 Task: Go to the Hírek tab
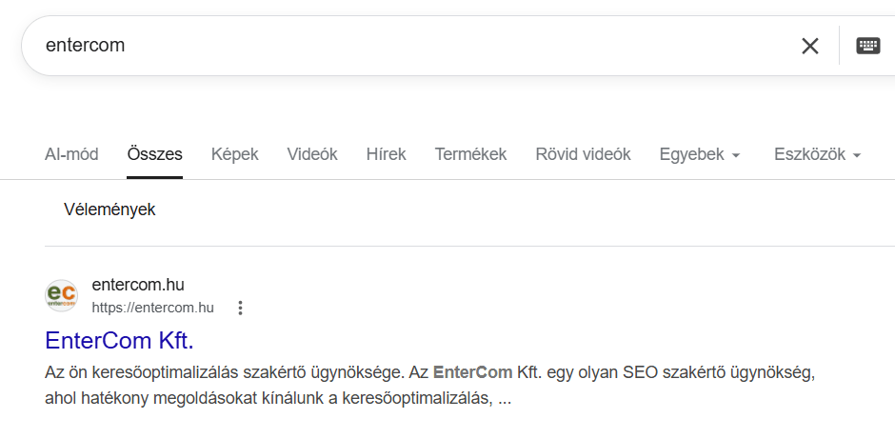point(387,154)
